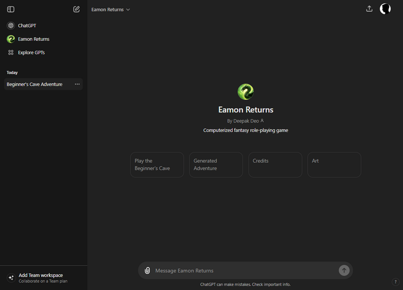Click the Eamon Returns main heading

point(246,109)
